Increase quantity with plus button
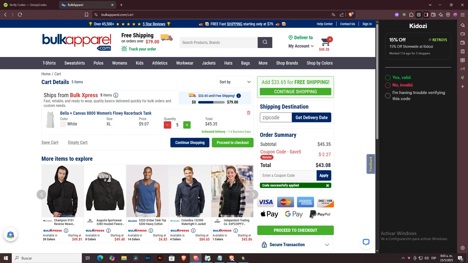468x263 pixels. pos(187,125)
